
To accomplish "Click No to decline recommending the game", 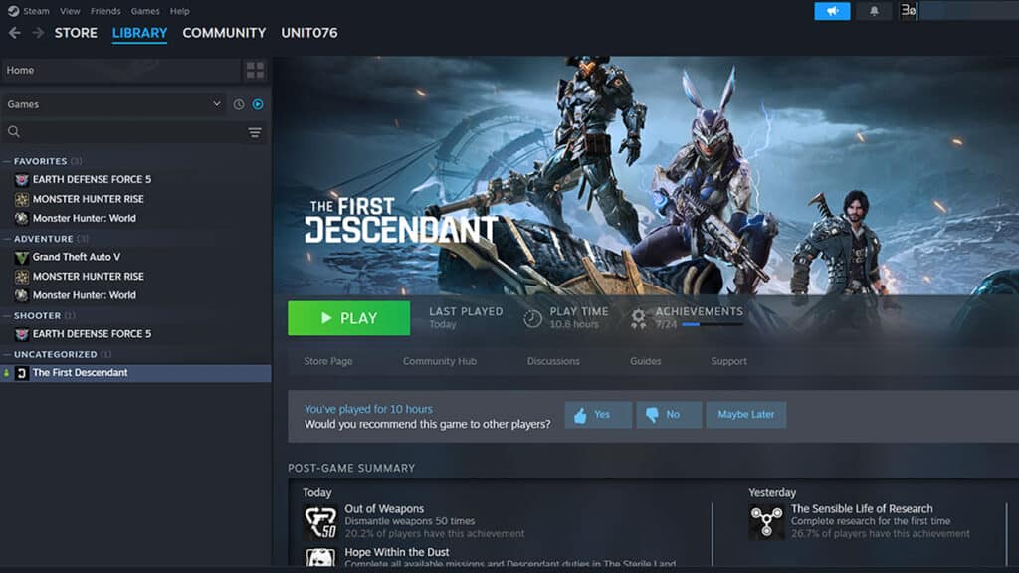I will [669, 415].
